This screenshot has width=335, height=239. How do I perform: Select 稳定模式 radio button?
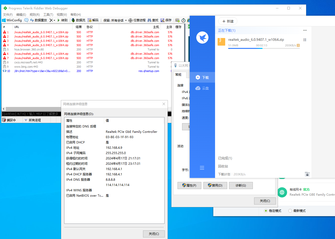click(273, 211)
